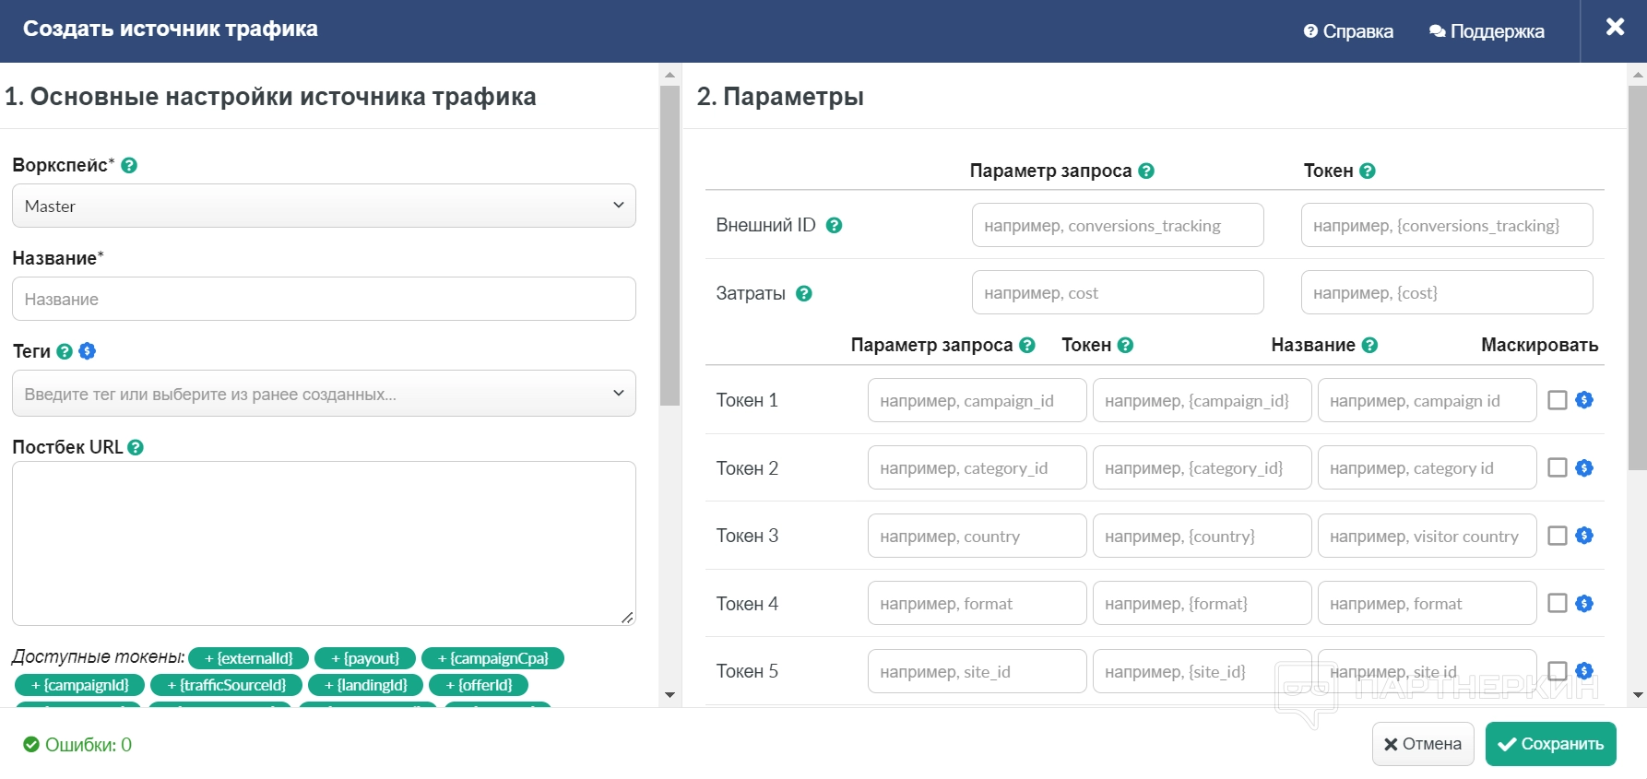Insert the {payout} token chip
Viewport: 1647px width, 779px height.
coord(365,658)
